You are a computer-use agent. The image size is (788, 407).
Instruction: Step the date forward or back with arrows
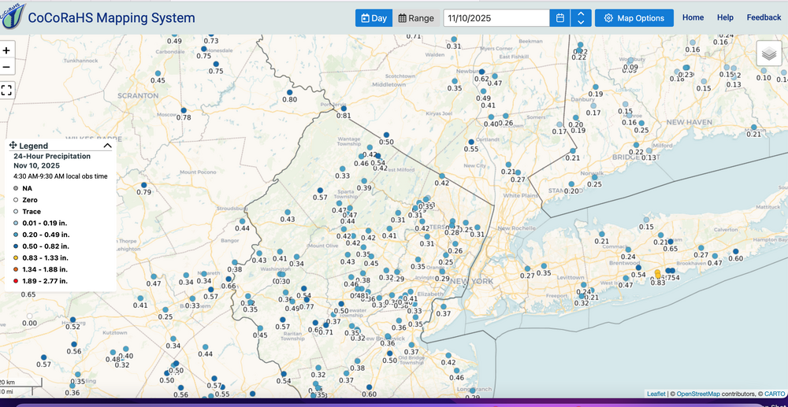581,18
